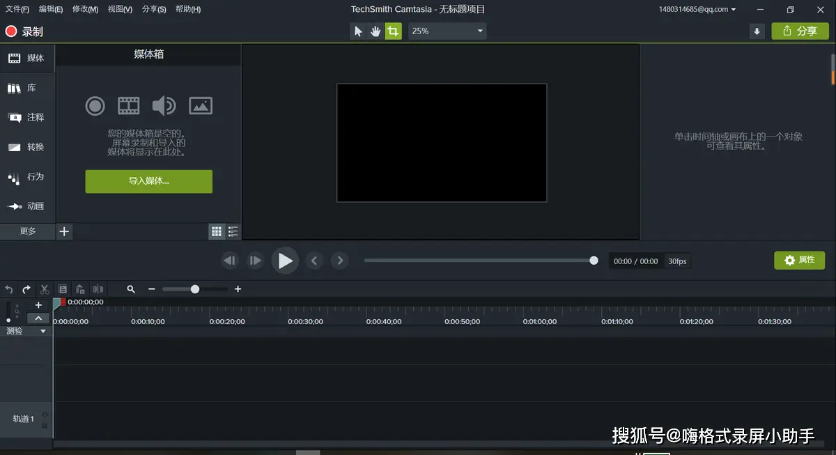Image resolution: width=836 pixels, height=455 pixels.
Task: Zoom out the timeline with minus button
Action: (152, 289)
